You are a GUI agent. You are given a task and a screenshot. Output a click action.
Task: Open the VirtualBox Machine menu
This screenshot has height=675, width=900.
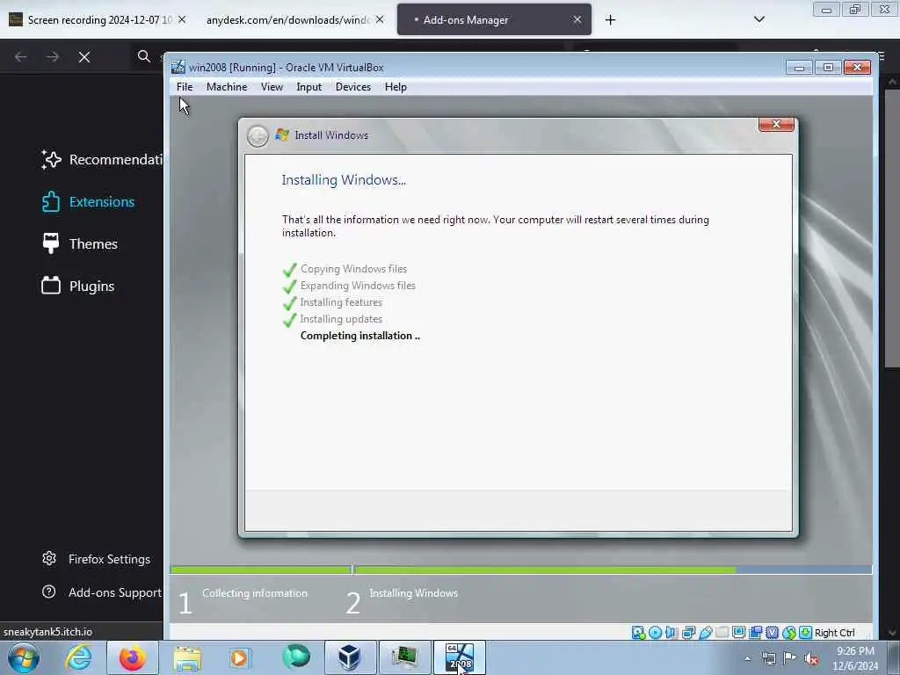point(227,87)
